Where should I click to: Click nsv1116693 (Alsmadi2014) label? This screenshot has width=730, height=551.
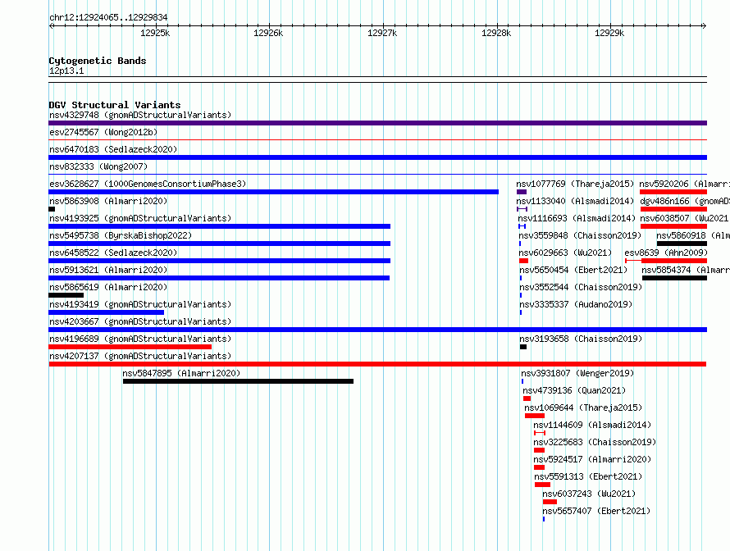click(577, 218)
